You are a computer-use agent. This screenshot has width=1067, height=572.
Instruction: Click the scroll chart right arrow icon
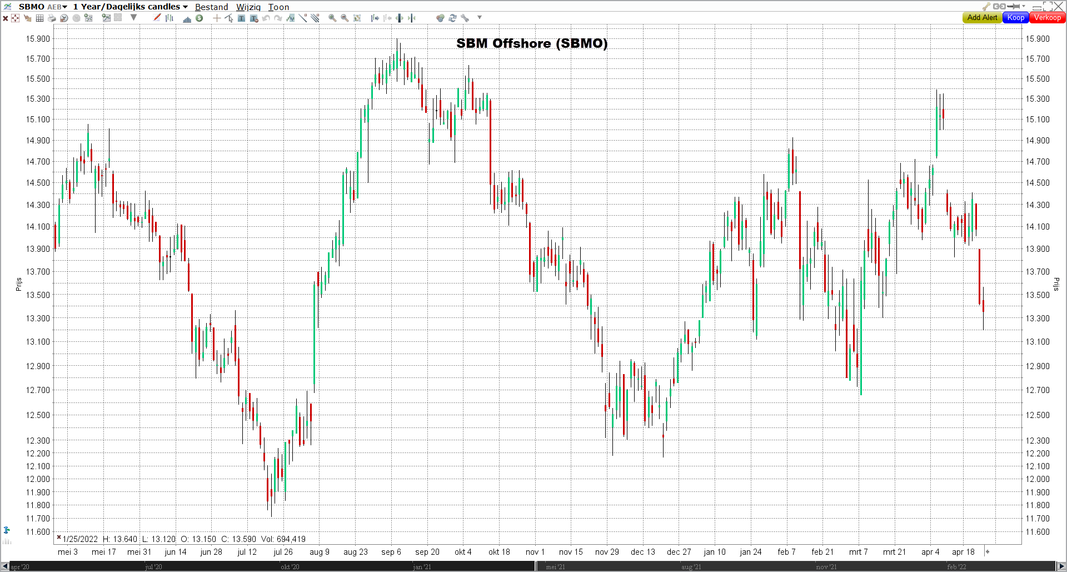click(375, 18)
